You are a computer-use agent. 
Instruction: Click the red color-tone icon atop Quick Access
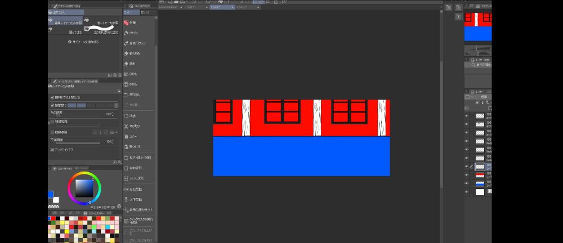pos(126,22)
